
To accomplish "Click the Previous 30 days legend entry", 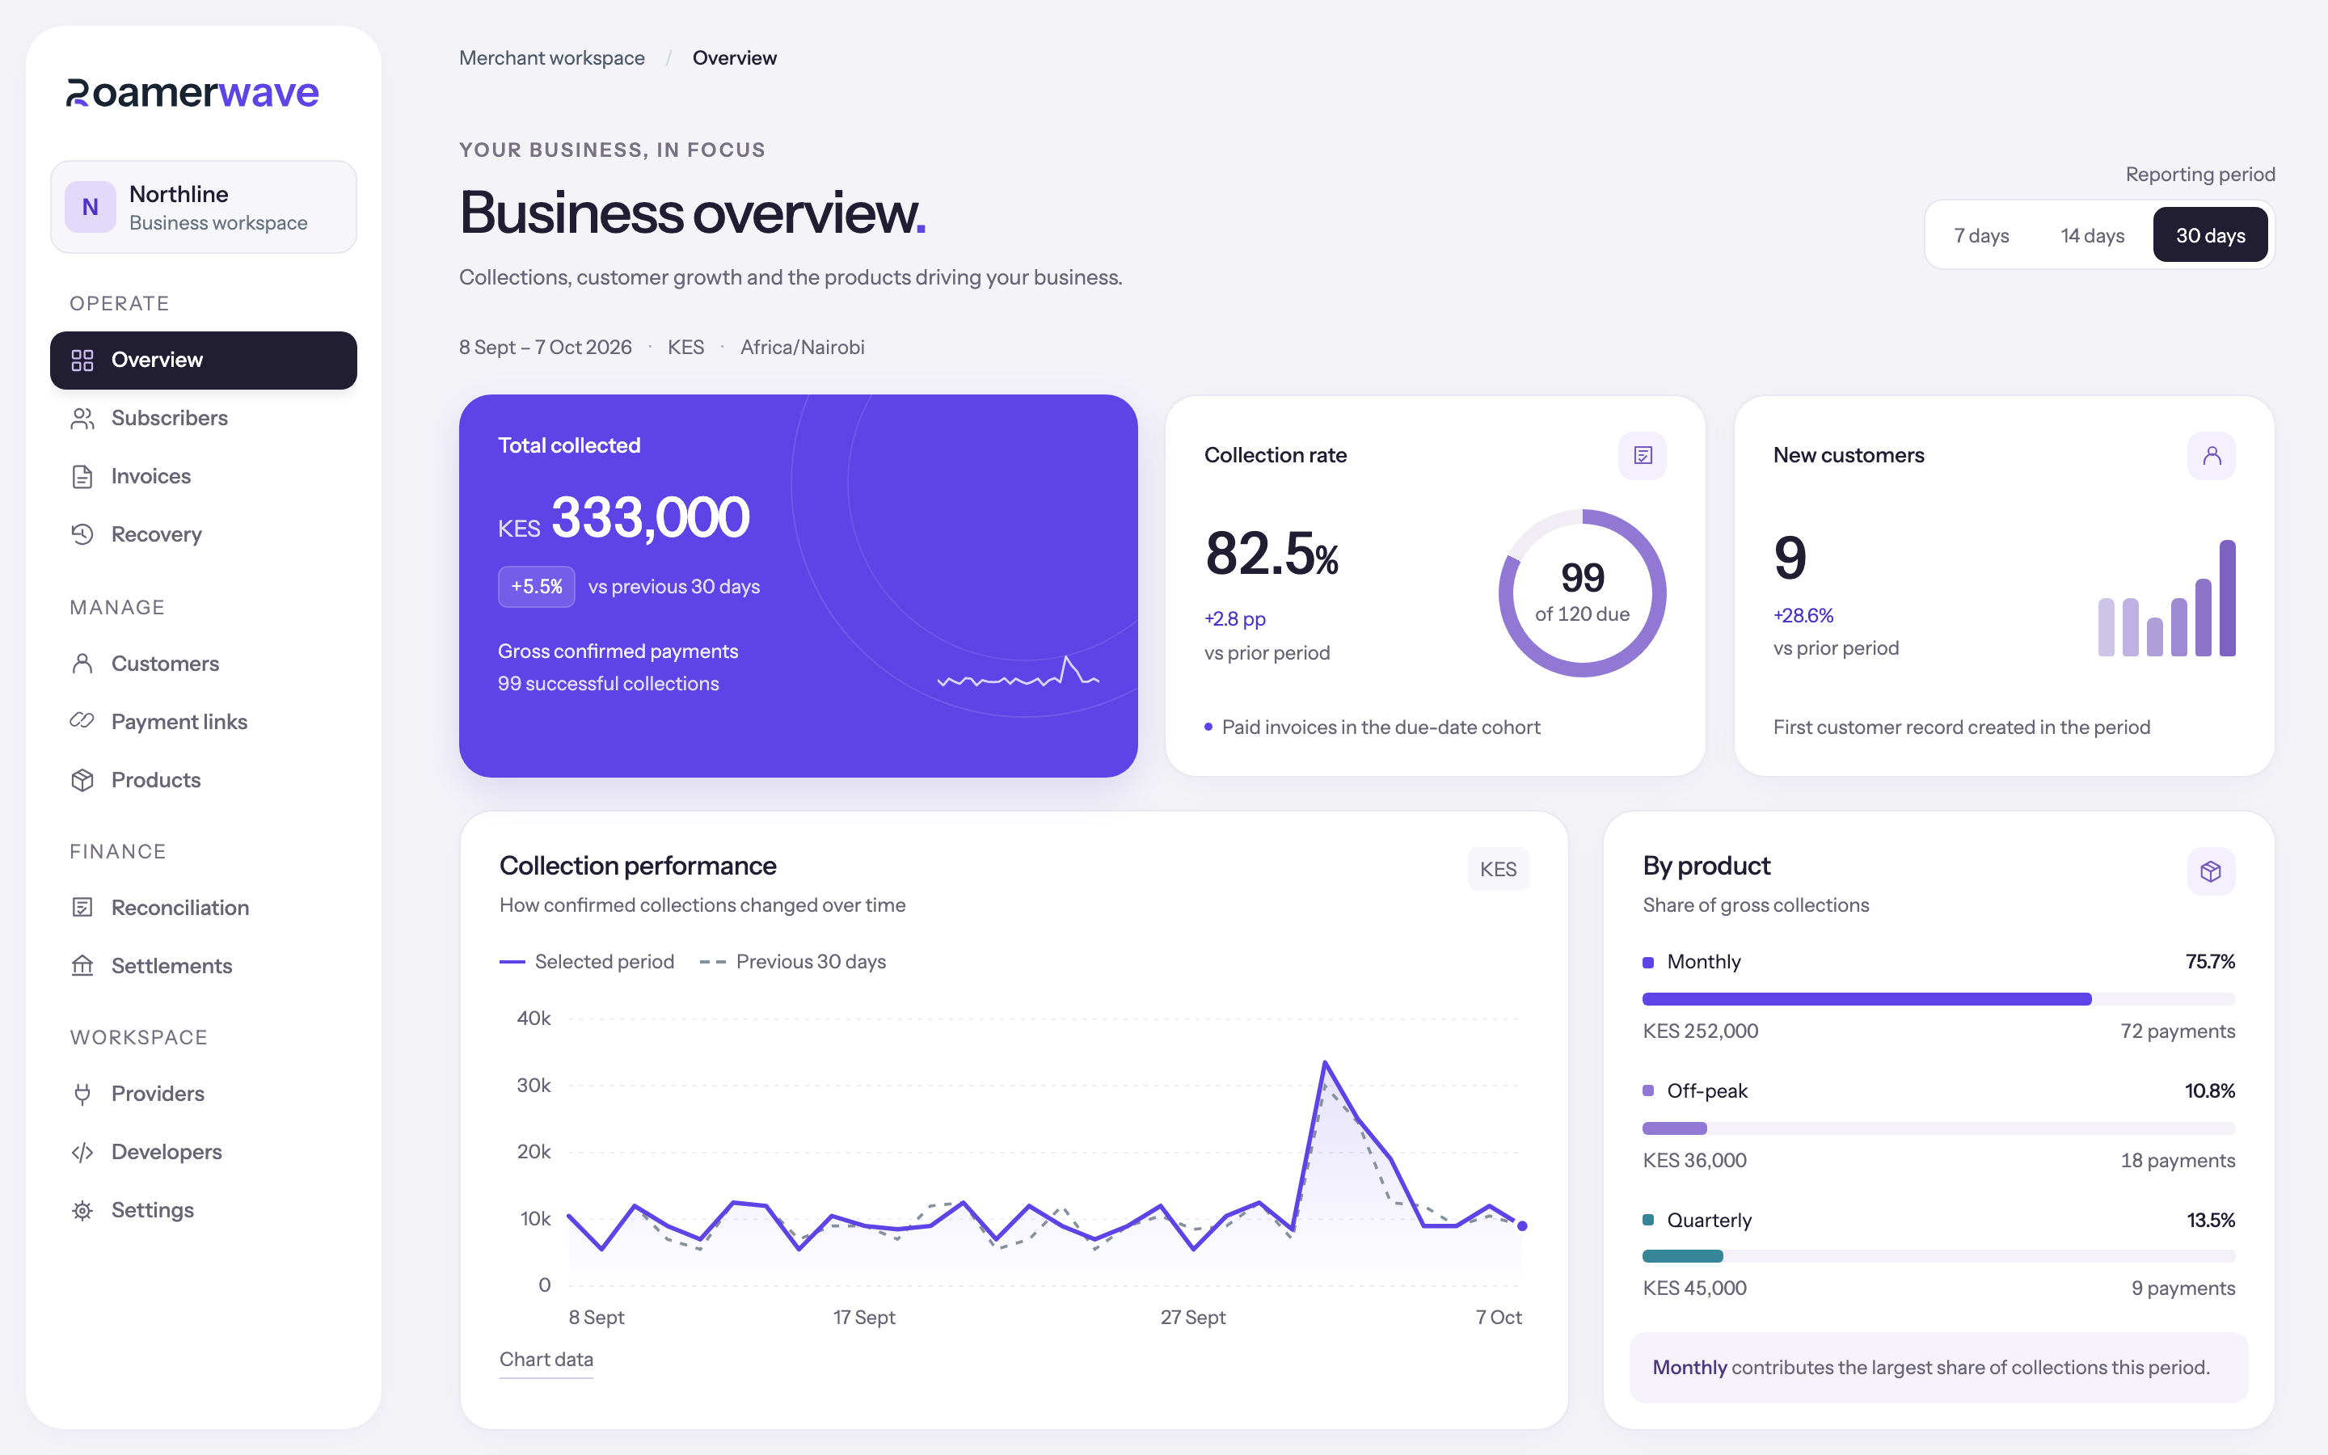I will [794, 962].
